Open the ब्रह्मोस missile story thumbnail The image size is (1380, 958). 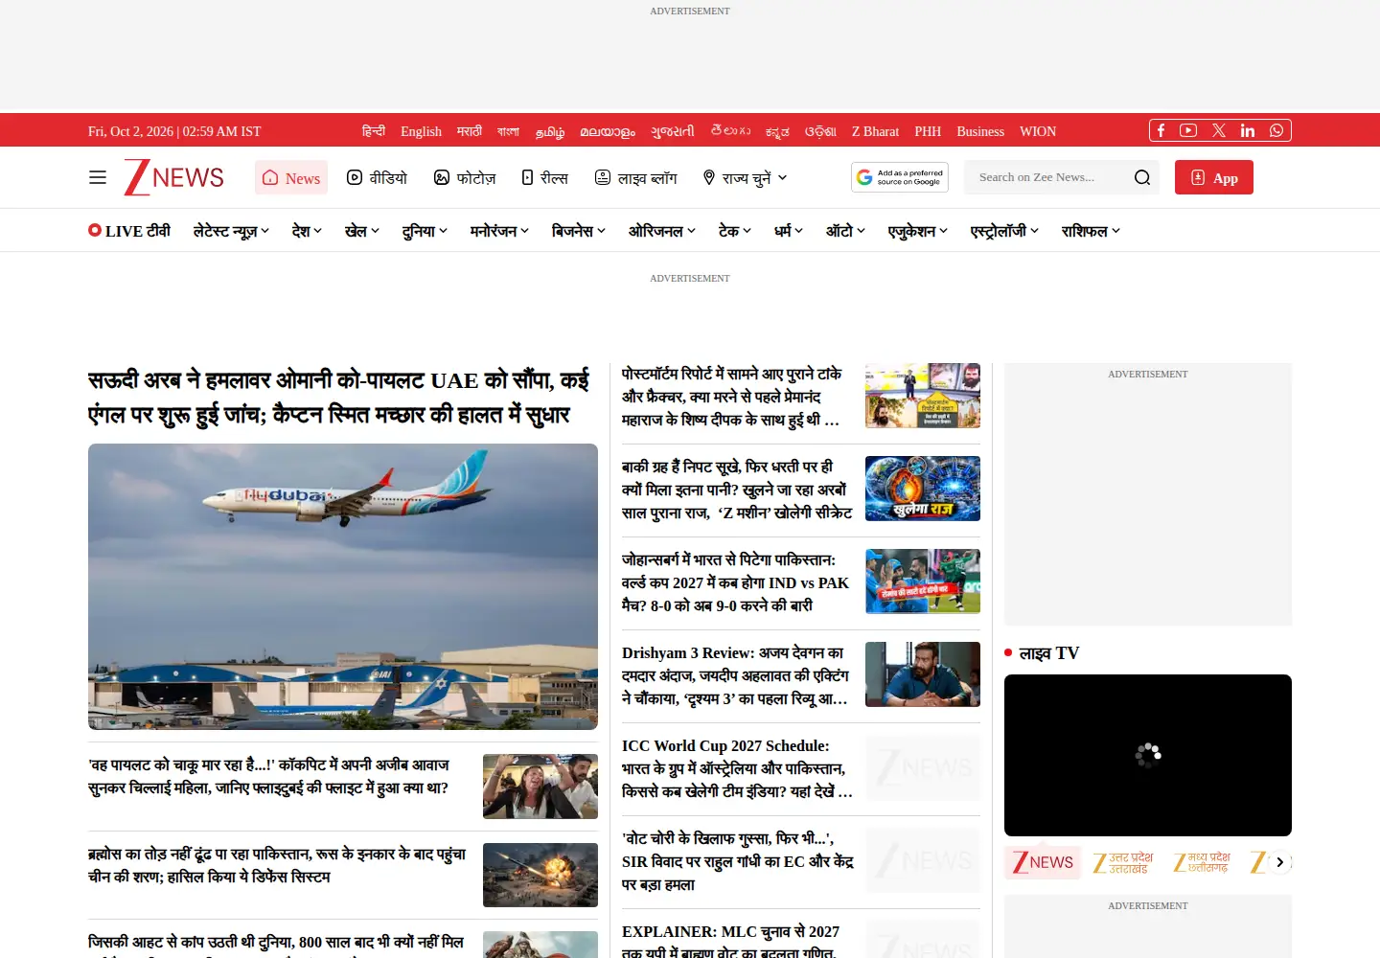tap(540, 875)
